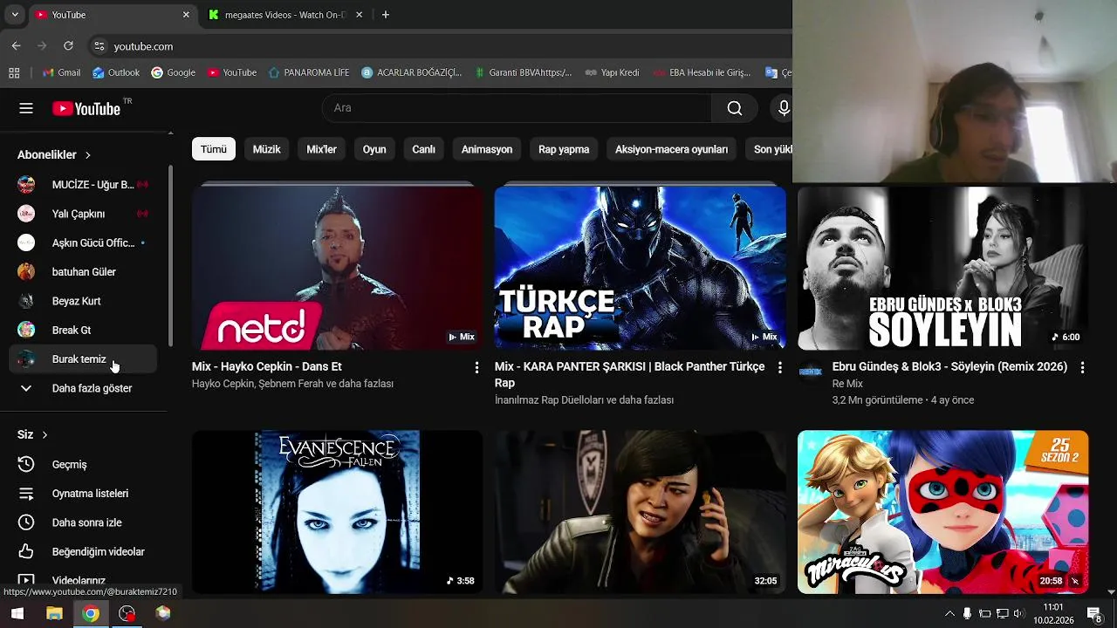Expand Abonelikler section chevron

click(x=87, y=155)
